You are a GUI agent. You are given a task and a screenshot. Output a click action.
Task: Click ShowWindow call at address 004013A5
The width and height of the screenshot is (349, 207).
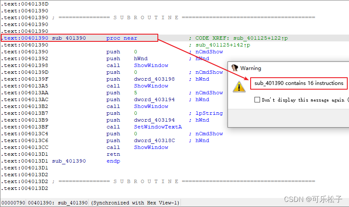(x=151, y=86)
